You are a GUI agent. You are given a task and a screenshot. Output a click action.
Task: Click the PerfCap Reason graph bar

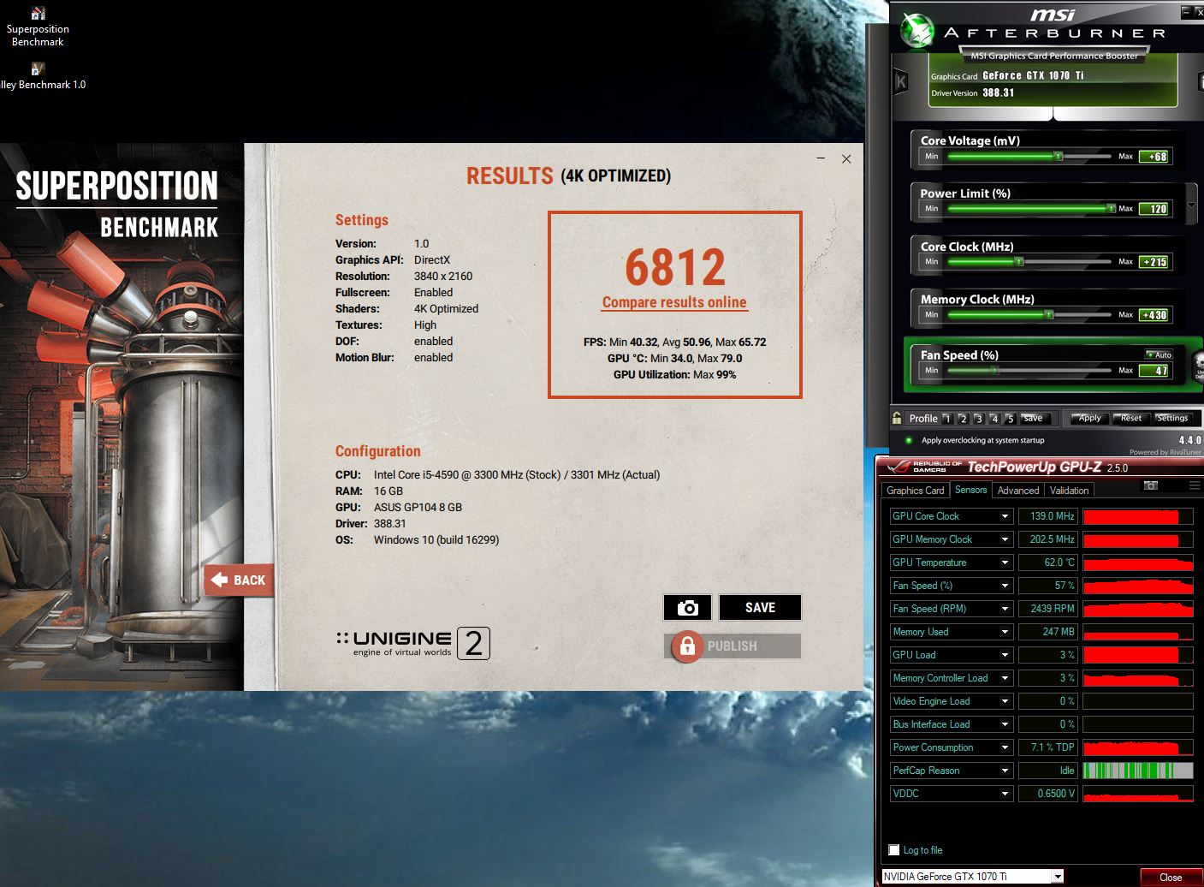click(x=1138, y=771)
